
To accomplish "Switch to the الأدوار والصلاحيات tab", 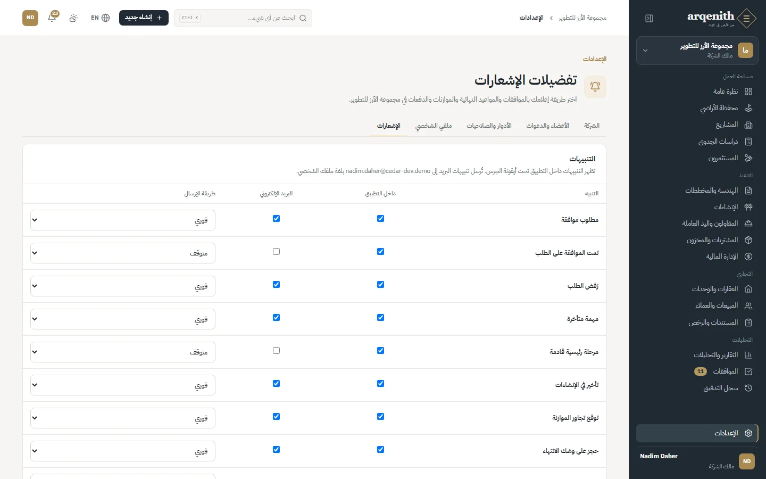I will tap(489, 126).
